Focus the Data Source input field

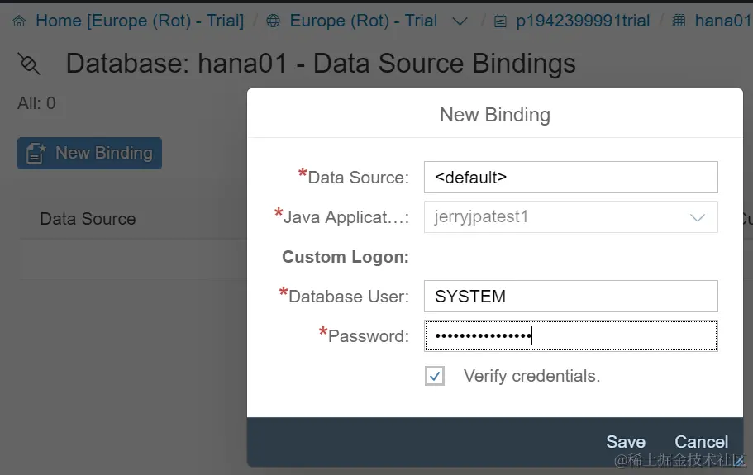[x=570, y=177]
